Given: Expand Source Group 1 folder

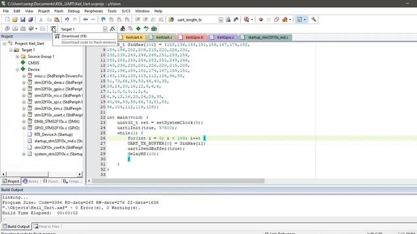Looking at the screenshot, I should click(18, 57).
